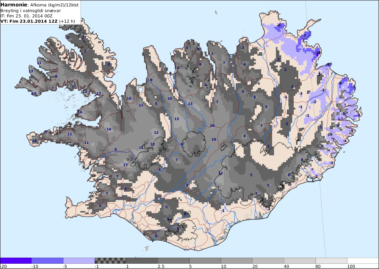
Task: Click the "100" label on the legend scale
Action: [x=351, y=266]
